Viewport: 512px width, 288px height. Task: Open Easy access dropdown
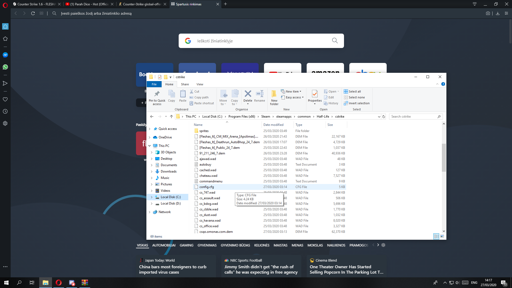point(292,97)
